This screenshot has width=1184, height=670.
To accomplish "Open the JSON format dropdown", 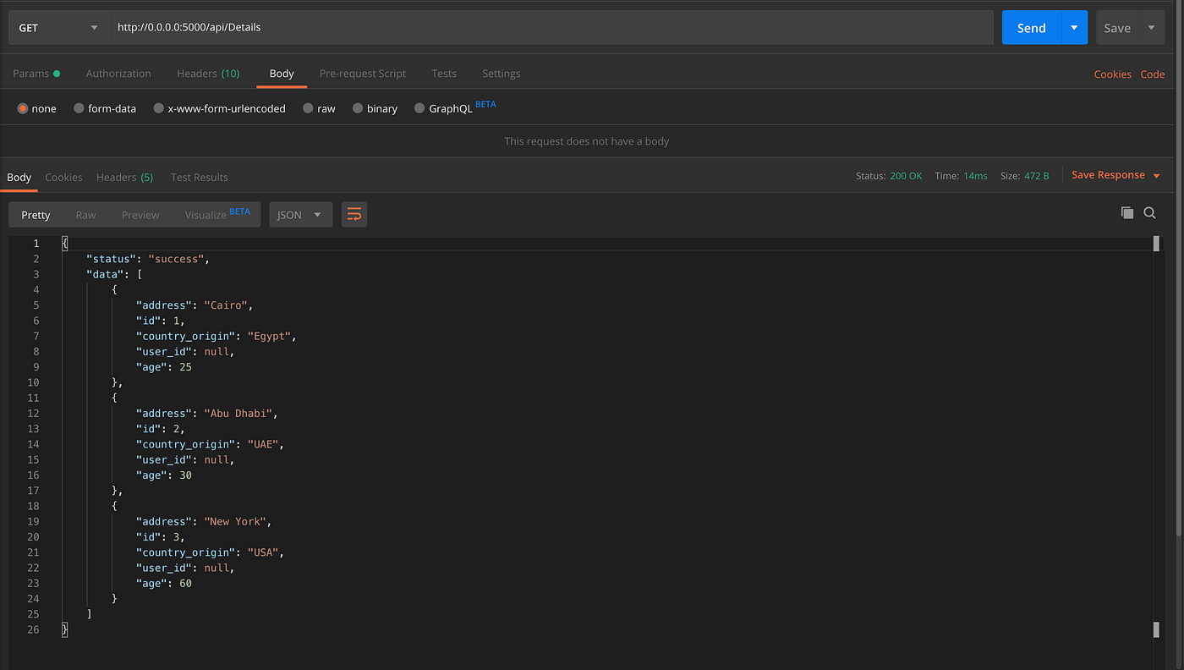I will (300, 215).
